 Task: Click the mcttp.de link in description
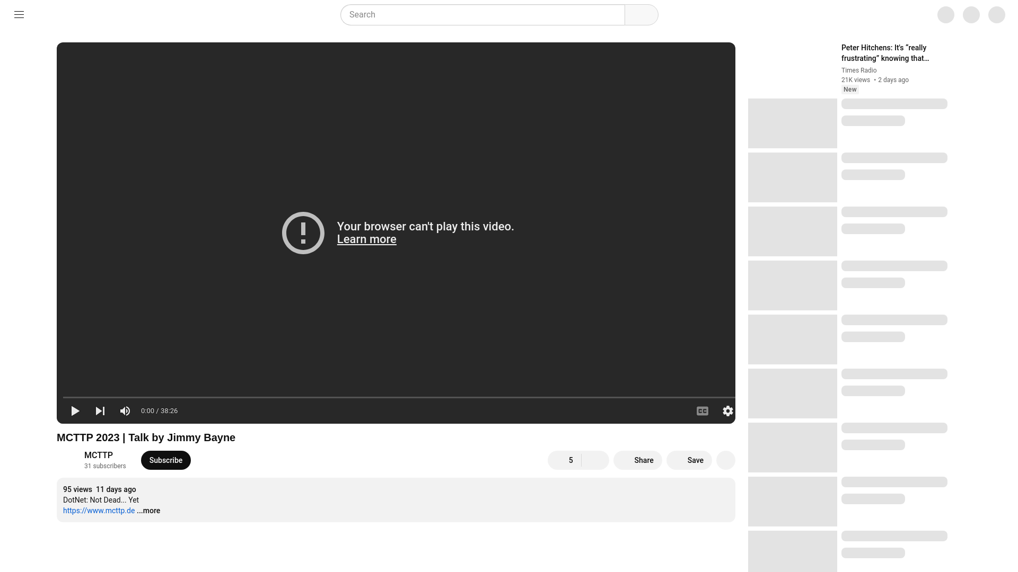99,511
